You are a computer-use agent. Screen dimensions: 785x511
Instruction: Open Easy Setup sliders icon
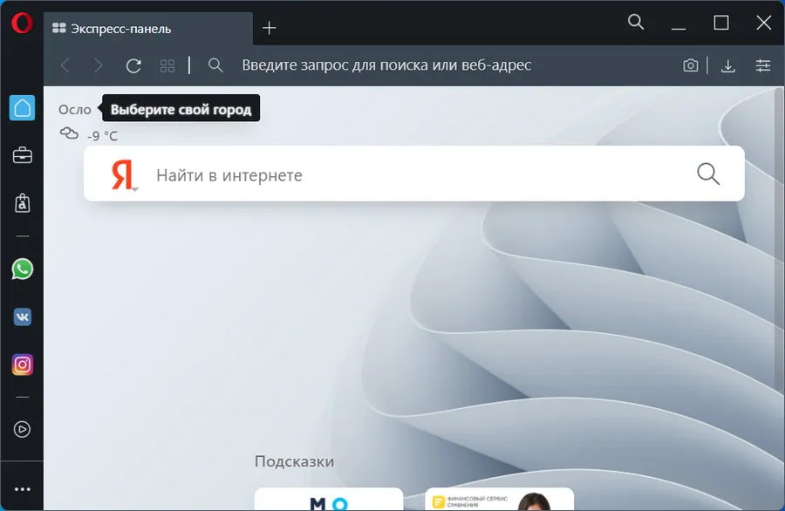[764, 65]
